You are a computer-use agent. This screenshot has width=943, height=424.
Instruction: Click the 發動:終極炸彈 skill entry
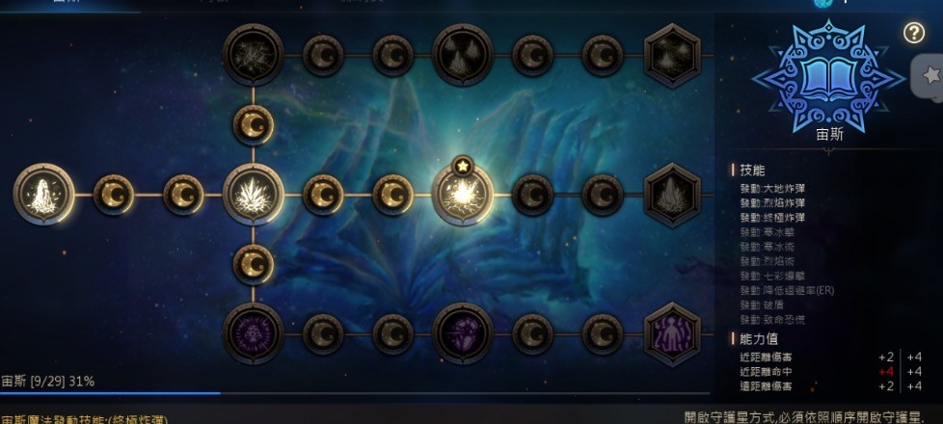(772, 218)
